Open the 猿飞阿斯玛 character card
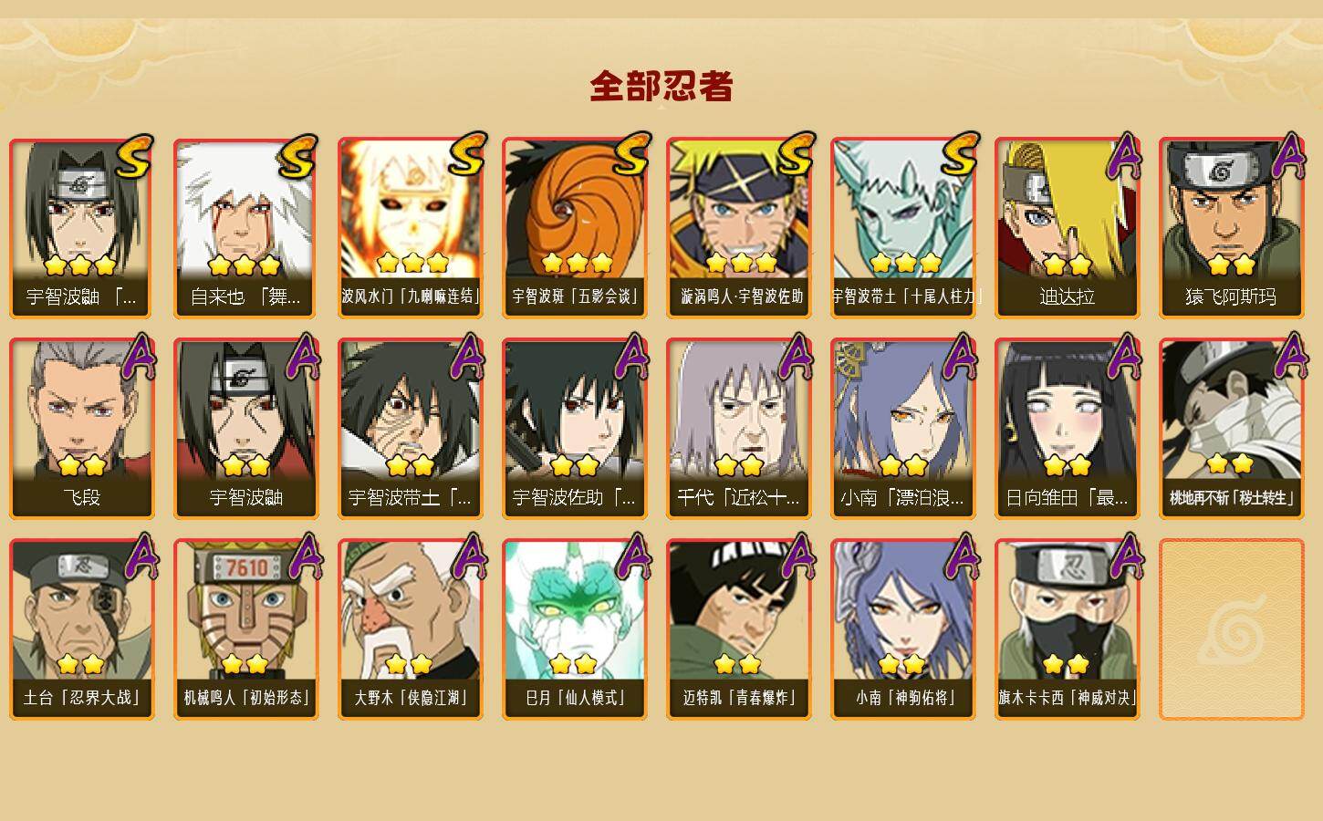This screenshot has height=821, width=1323. (x=1231, y=228)
